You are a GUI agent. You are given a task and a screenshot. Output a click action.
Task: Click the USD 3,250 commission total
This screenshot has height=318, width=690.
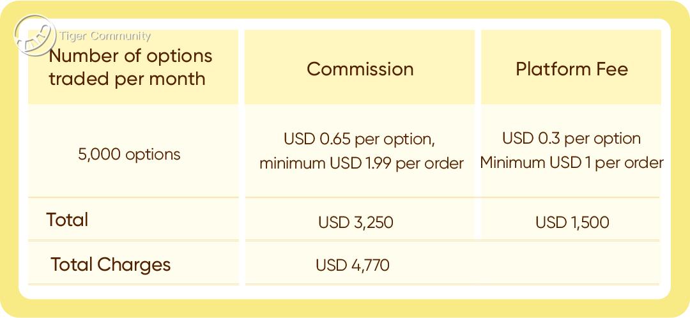[x=355, y=222]
